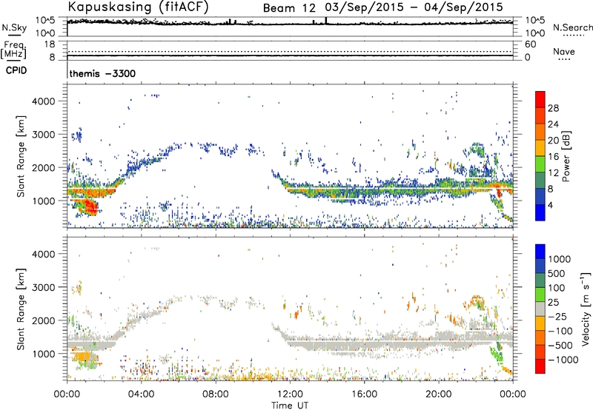Click the '16:00' time axis tick label
This screenshot has height=410, width=593.
(364, 394)
